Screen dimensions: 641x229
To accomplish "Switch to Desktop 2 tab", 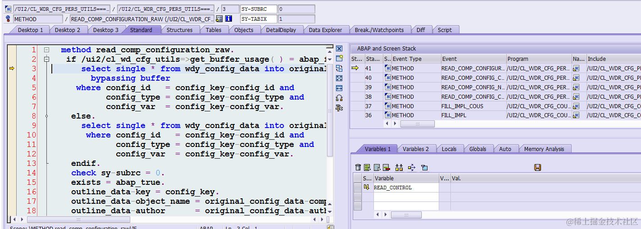I will (x=68, y=30).
